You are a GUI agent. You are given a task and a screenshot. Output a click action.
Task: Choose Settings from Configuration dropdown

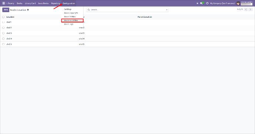pyautogui.click(x=68, y=9)
